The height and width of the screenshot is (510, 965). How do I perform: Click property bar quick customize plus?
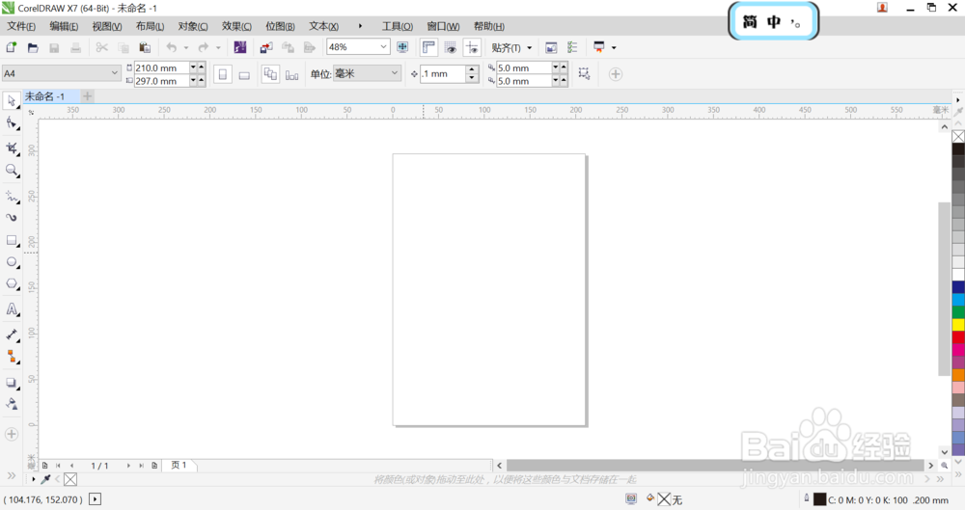tap(615, 74)
